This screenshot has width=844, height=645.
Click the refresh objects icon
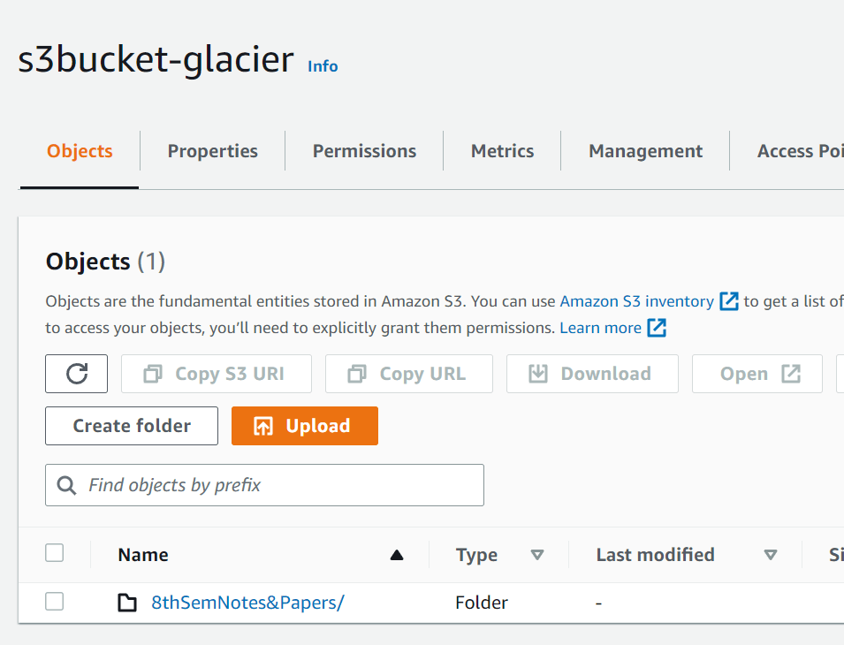pyautogui.click(x=76, y=373)
